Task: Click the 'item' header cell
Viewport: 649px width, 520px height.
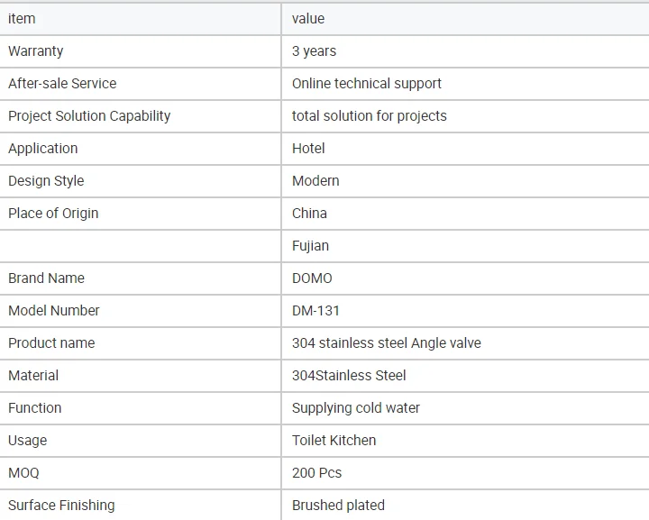Action: (x=22, y=19)
